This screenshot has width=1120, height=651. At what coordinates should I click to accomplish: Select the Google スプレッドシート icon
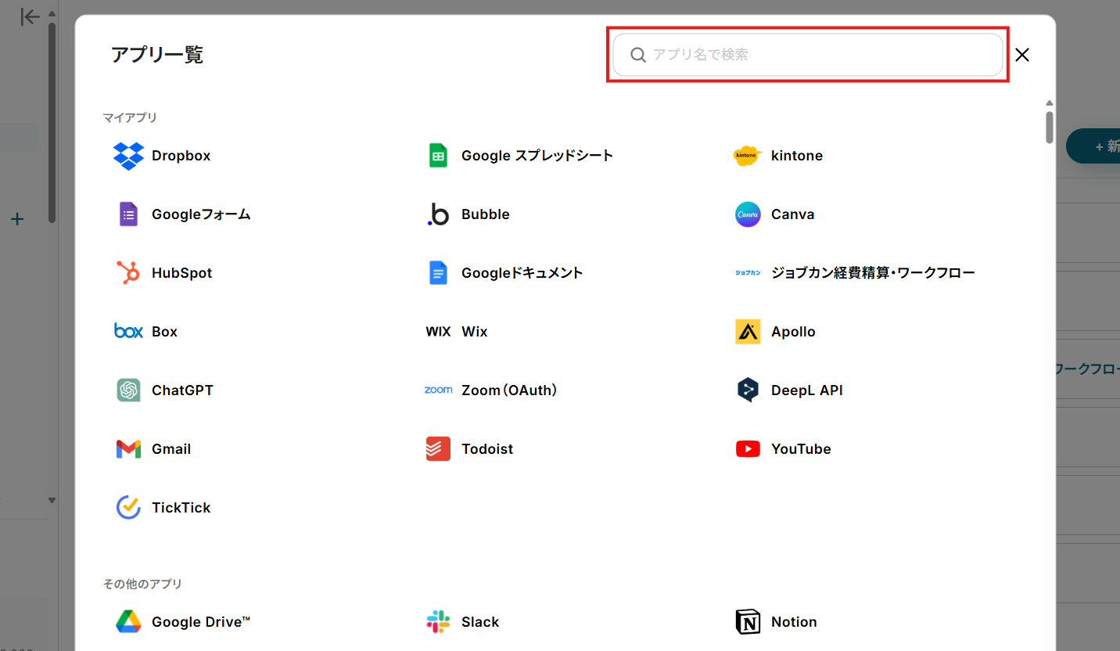[x=438, y=156]
